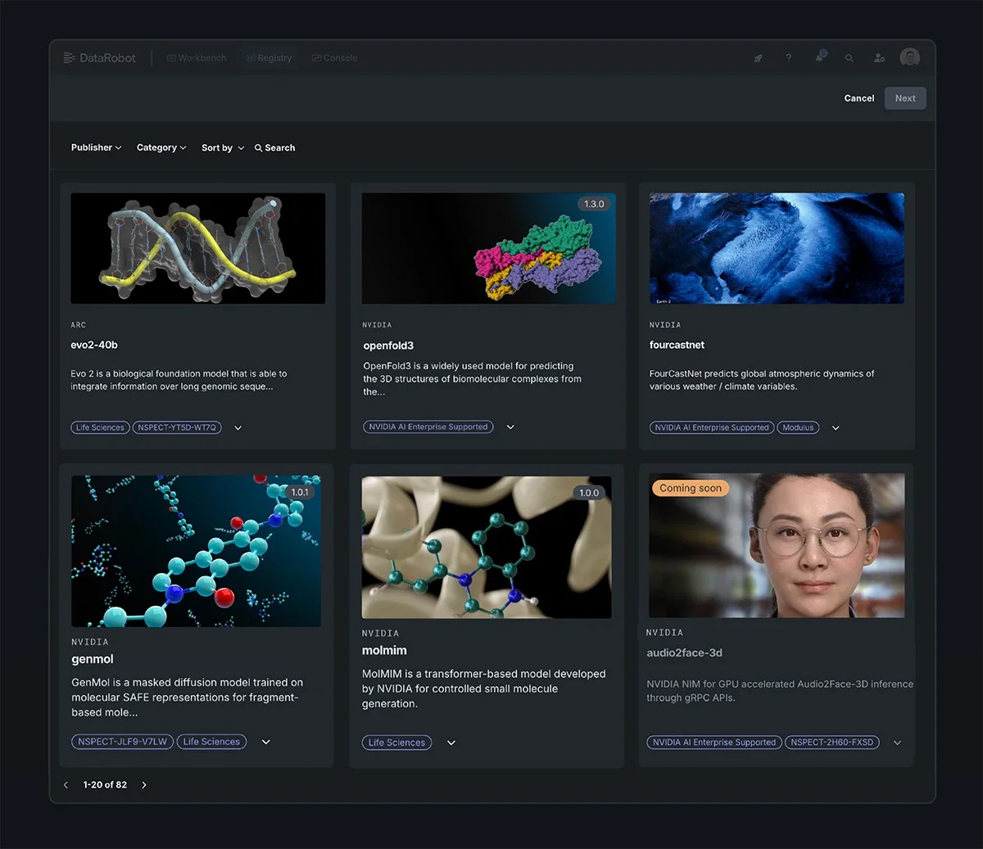983x849 pixels.
Task: Open the notifications bell icon
Action: pyautogui.click(x=819, y=56)
